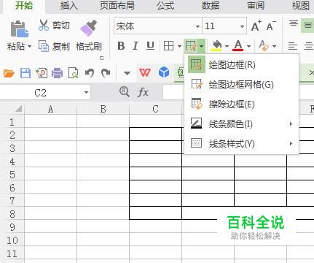Apply the borders grid icon
314x263 pixels.
coord(168,46)
